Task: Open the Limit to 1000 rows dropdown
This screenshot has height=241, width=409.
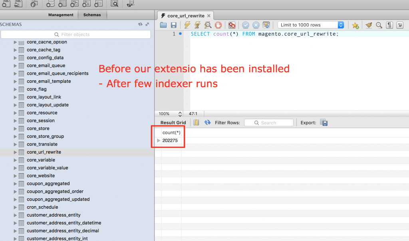Action: coord(311,25)
